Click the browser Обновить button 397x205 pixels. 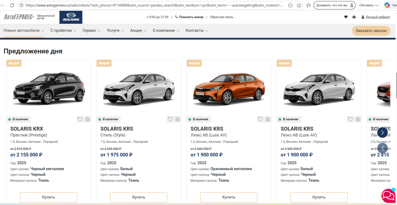370,6
